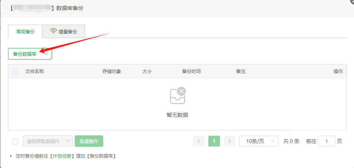The height and width of the screenshot is (168, 354).
Task: Click the diamond icon on 增量备份 tab
Action: pos(53,31)
